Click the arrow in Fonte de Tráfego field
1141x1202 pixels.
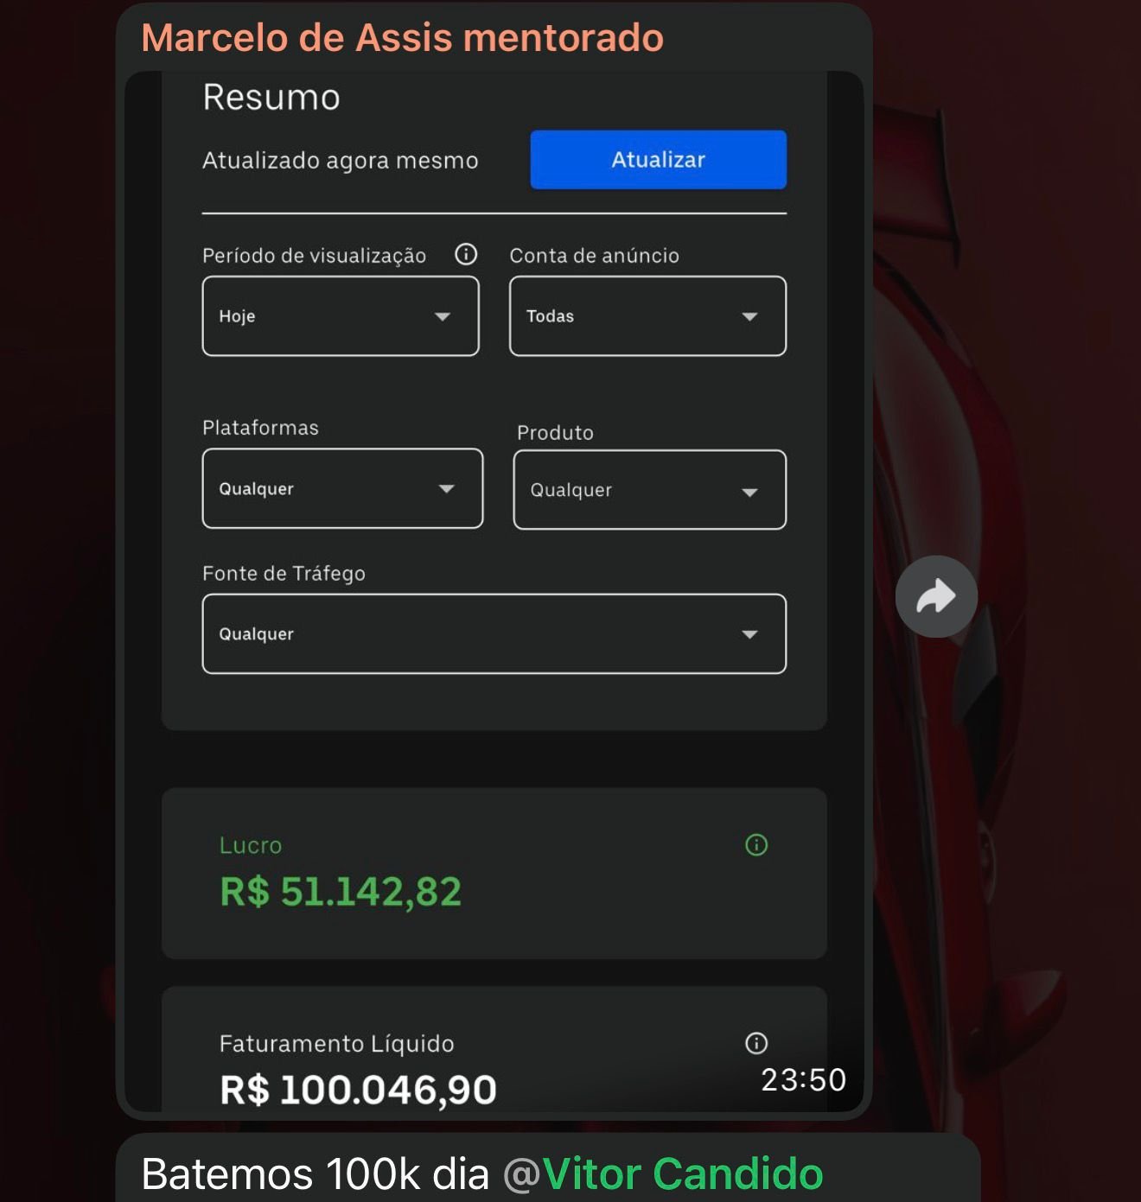(x=749, y=634)
